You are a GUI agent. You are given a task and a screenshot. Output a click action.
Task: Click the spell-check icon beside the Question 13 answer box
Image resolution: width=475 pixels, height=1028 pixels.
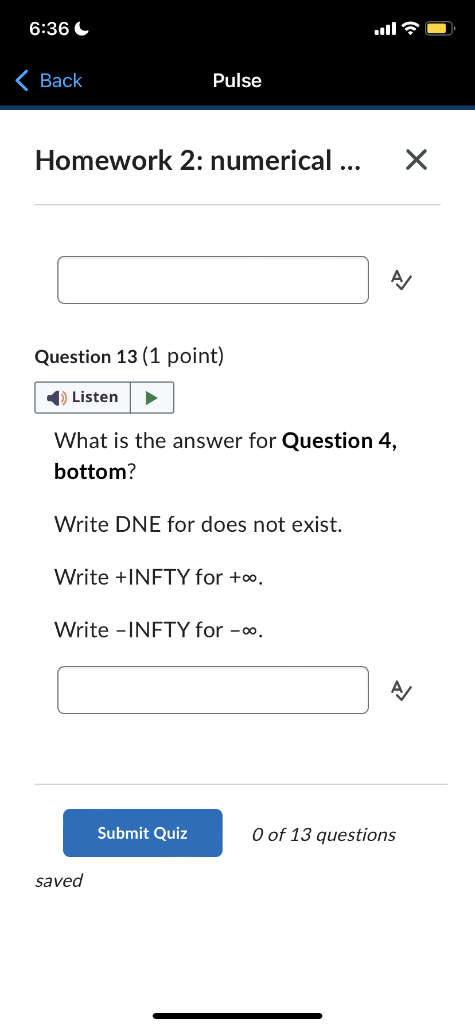400,690
